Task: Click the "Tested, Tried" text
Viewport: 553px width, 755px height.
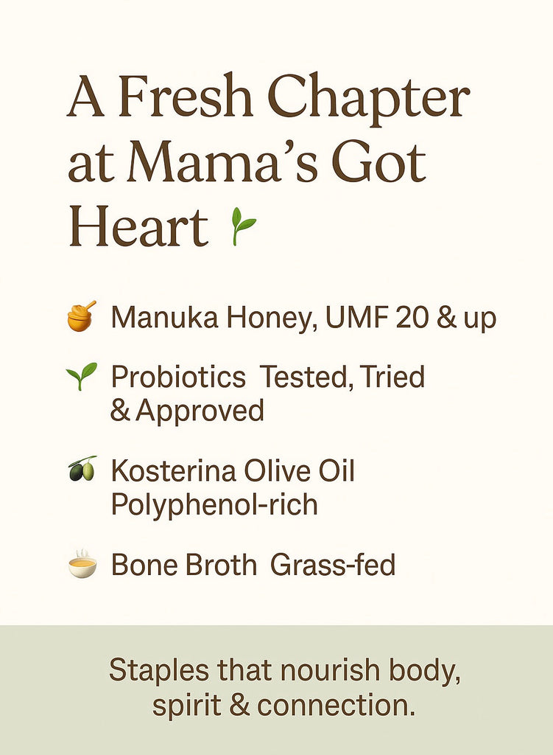Action: tap(343, 377)
